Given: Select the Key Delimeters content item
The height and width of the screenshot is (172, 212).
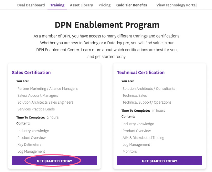Looking at the screenshot, I should click(x=29, y=144).
